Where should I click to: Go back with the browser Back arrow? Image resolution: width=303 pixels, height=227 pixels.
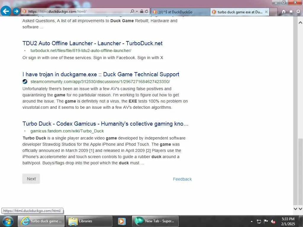[x=6, y=11]
